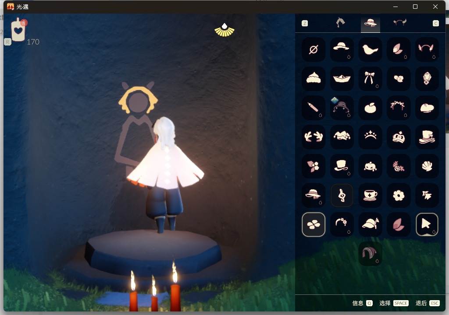Equip the feathered headband in the grid

tap(427, 49)
